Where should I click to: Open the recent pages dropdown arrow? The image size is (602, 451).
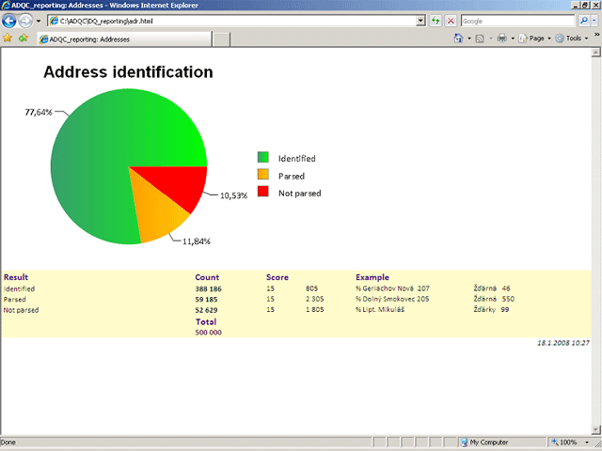click(x=39, y=21)
